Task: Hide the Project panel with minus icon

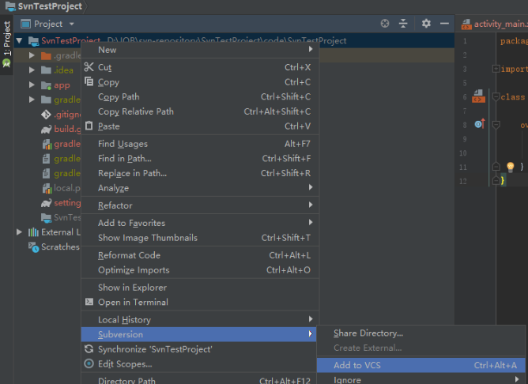Action: [x=444, y=24]
